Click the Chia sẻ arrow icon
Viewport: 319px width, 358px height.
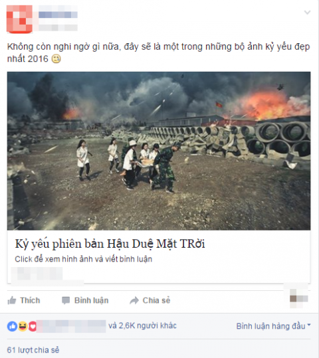point(134,300)
